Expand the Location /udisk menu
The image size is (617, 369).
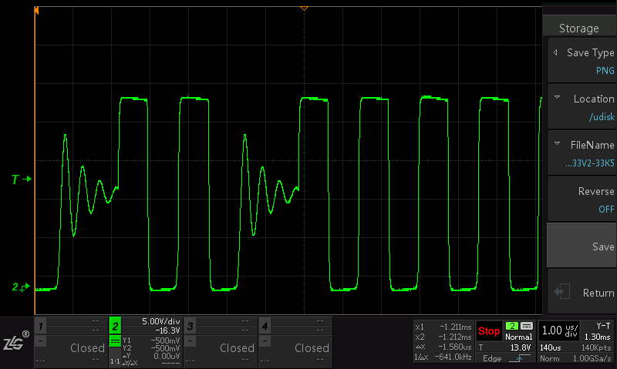582,107
